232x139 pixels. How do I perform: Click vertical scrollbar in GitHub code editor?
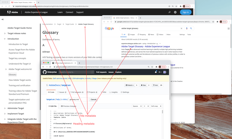(162, 112)
